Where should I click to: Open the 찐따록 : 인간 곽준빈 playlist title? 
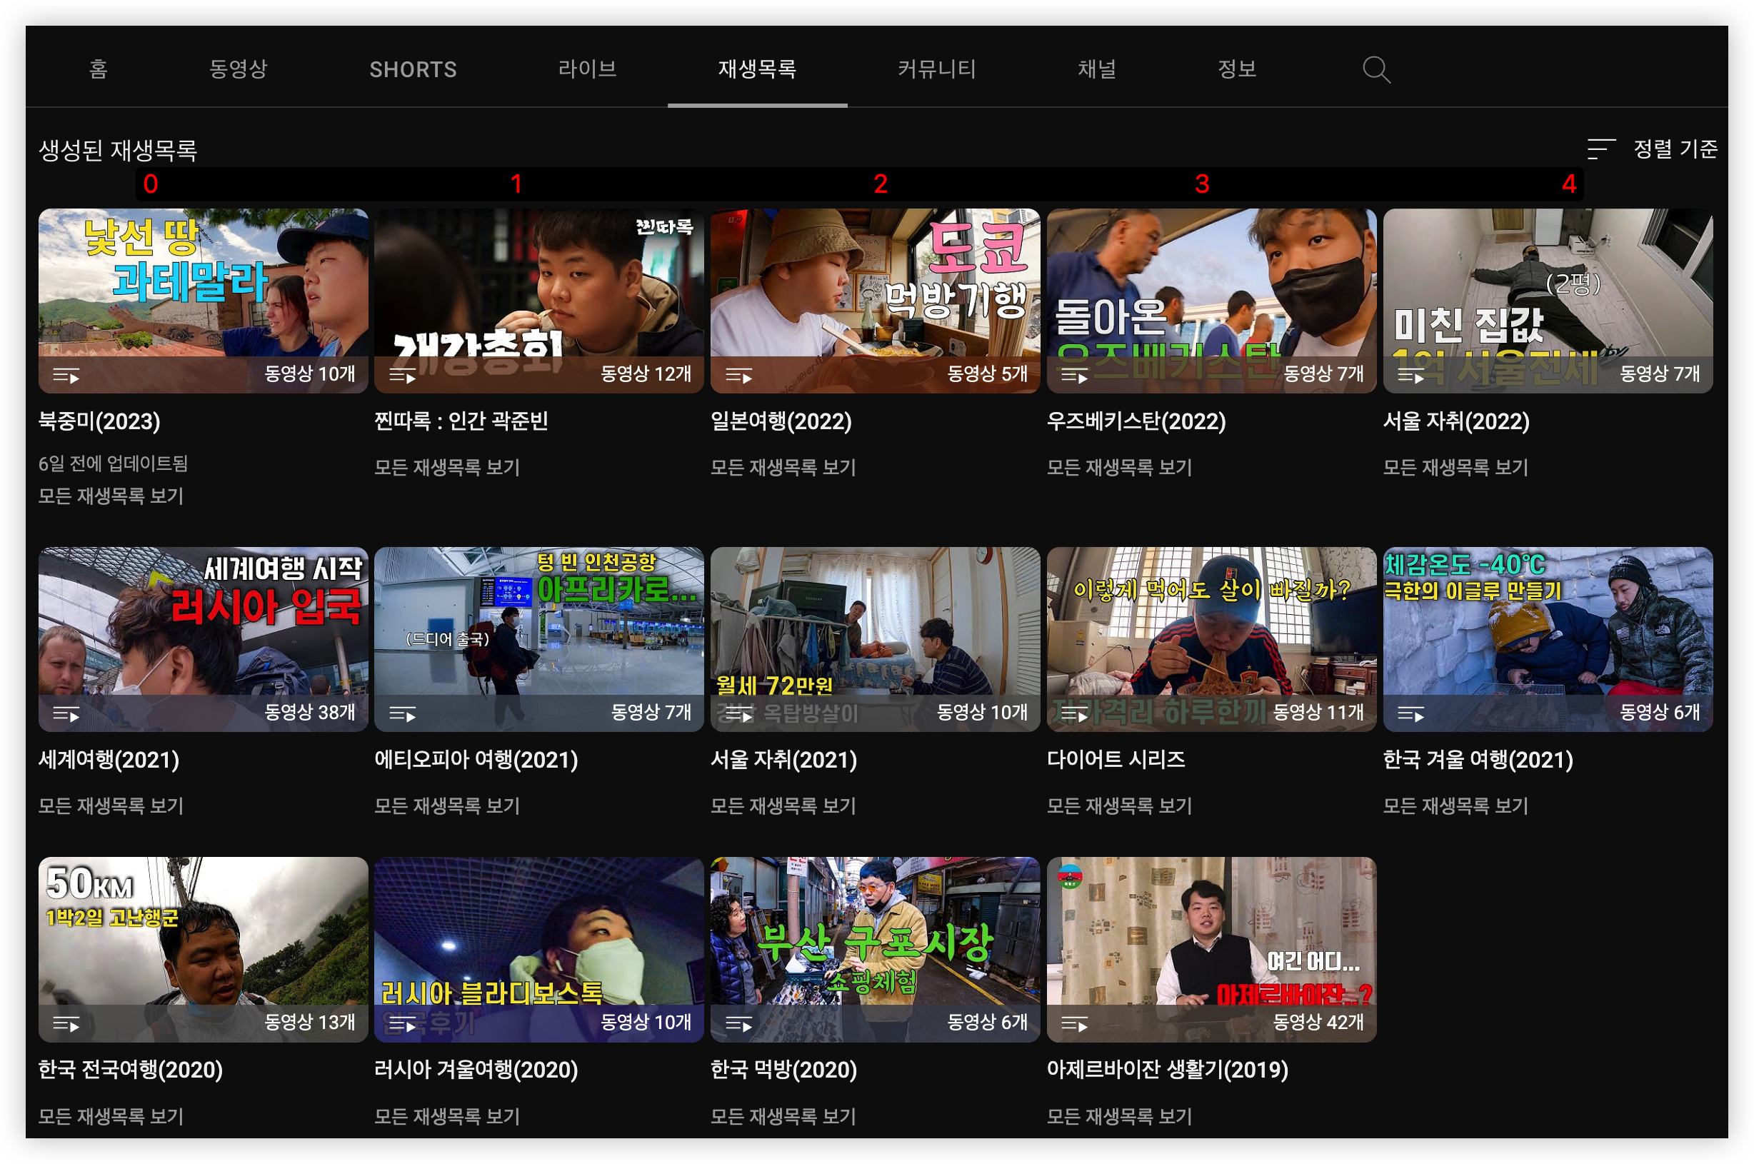tap(461, 421)
